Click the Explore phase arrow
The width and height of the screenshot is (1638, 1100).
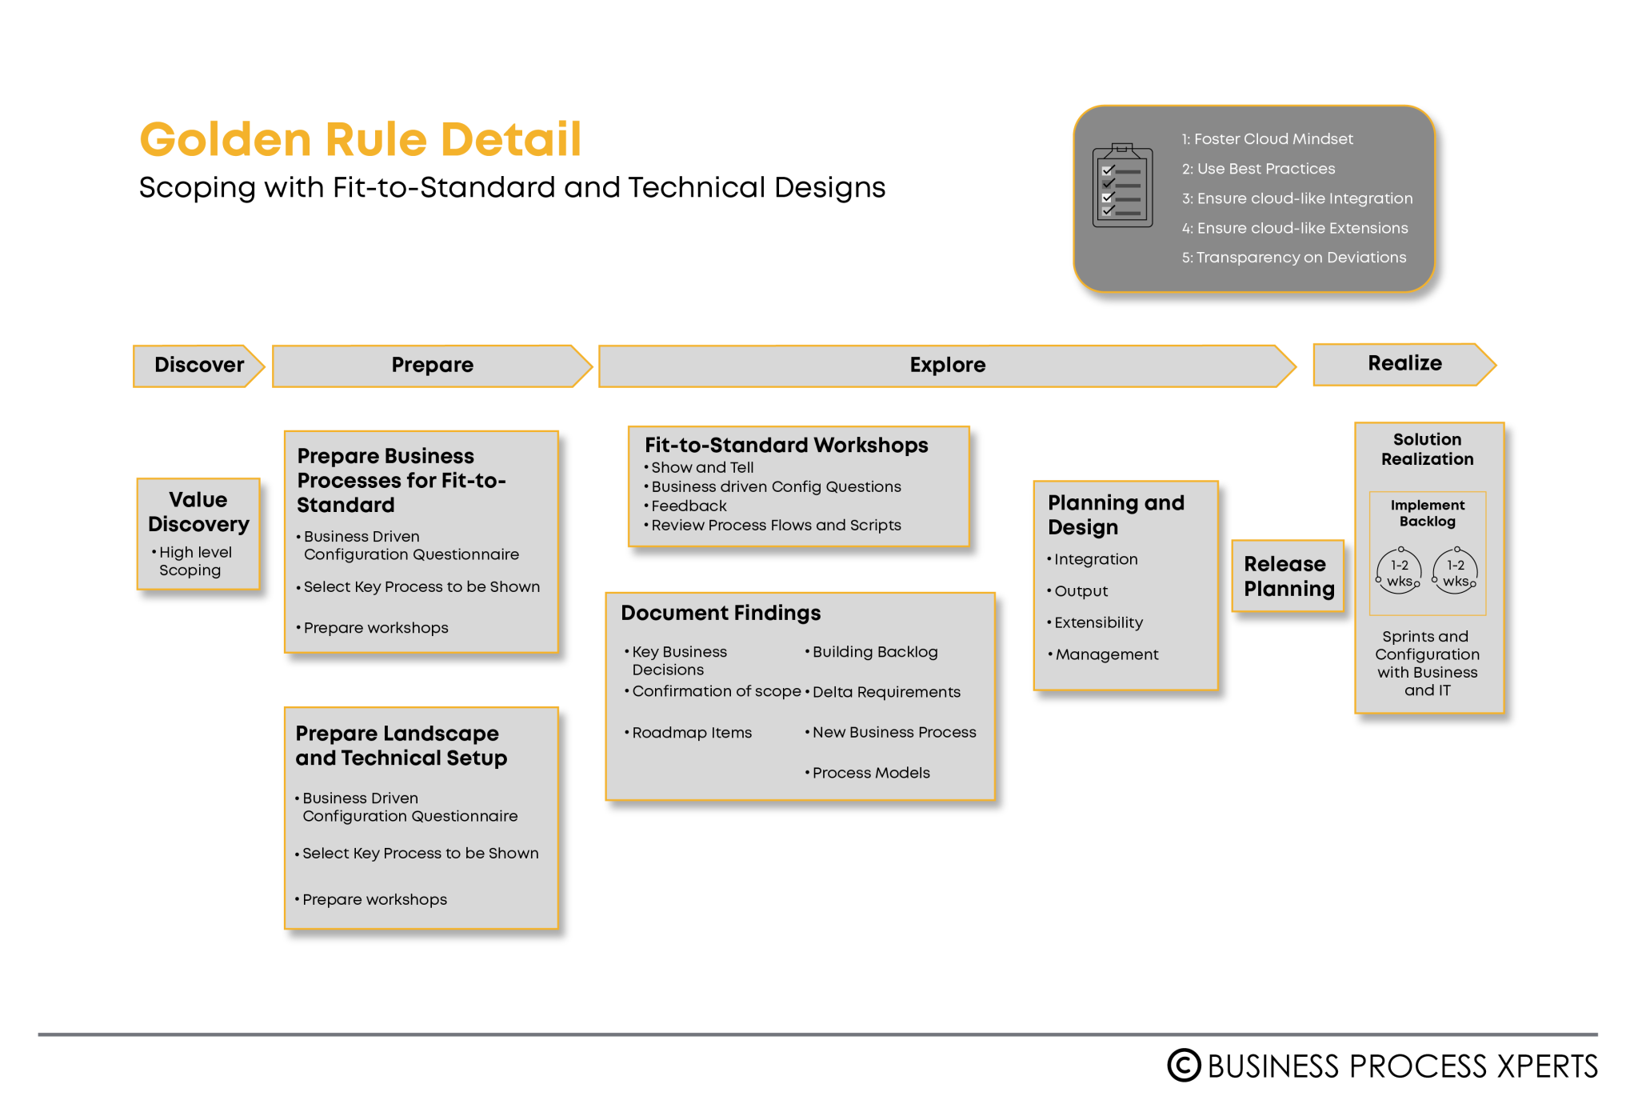(947, 365)
